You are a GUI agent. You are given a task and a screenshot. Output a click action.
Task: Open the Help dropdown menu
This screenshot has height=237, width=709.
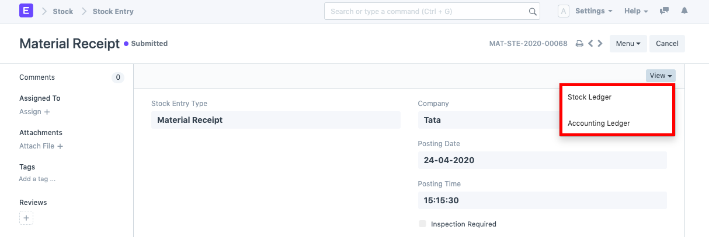(x=636, y=11)
